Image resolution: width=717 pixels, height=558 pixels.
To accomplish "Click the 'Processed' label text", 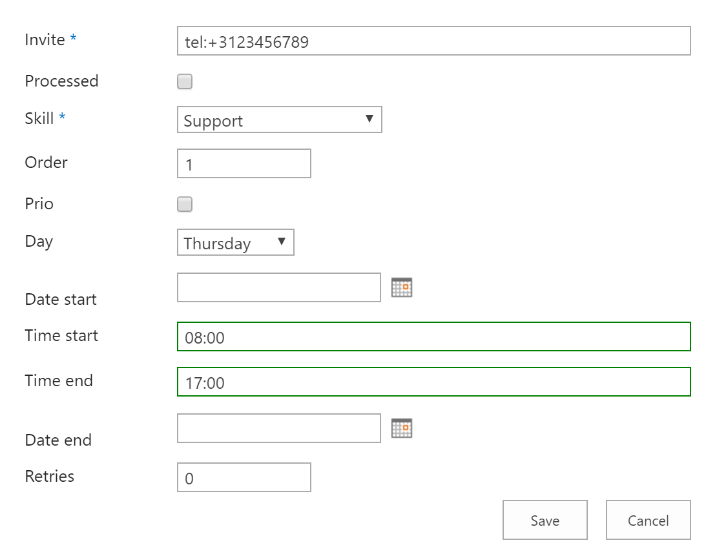I will (61, 81).
